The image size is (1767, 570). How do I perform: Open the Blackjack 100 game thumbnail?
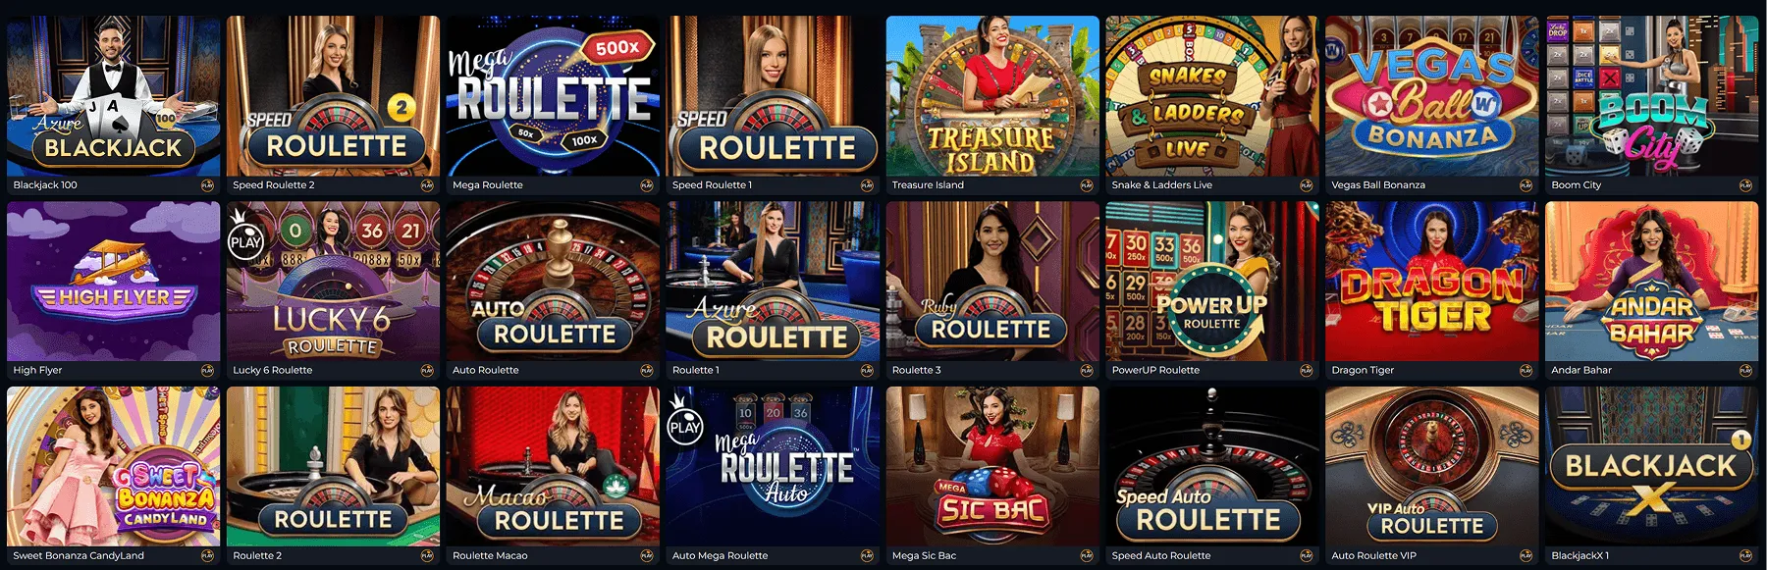[x=114, y=96]
